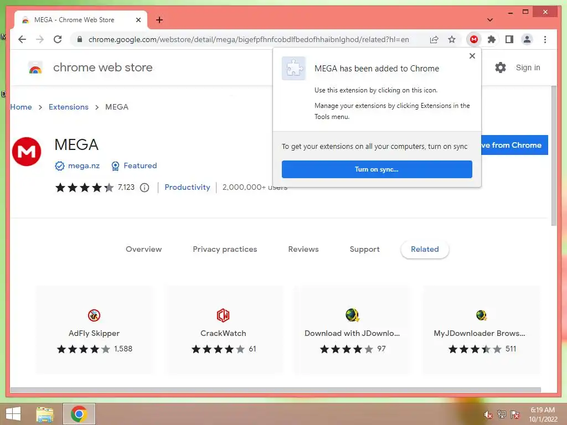Open the Action Center flag icon

click(x=515, y=414)
